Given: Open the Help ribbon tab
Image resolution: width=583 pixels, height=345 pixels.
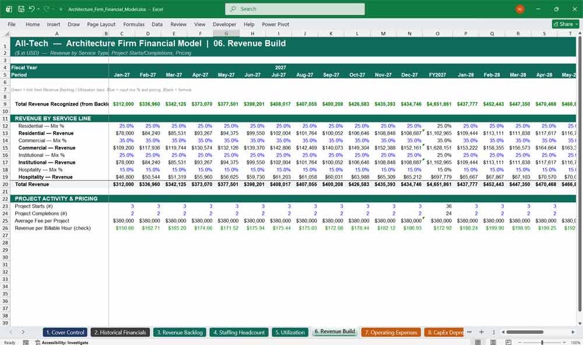Looking at the screenshot, I should pyautogui.click(x=249, y=24).
